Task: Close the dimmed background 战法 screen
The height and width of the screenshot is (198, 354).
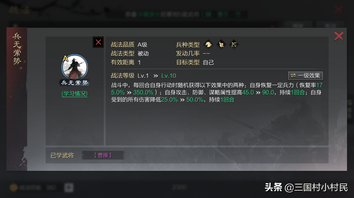Action: 339,9
